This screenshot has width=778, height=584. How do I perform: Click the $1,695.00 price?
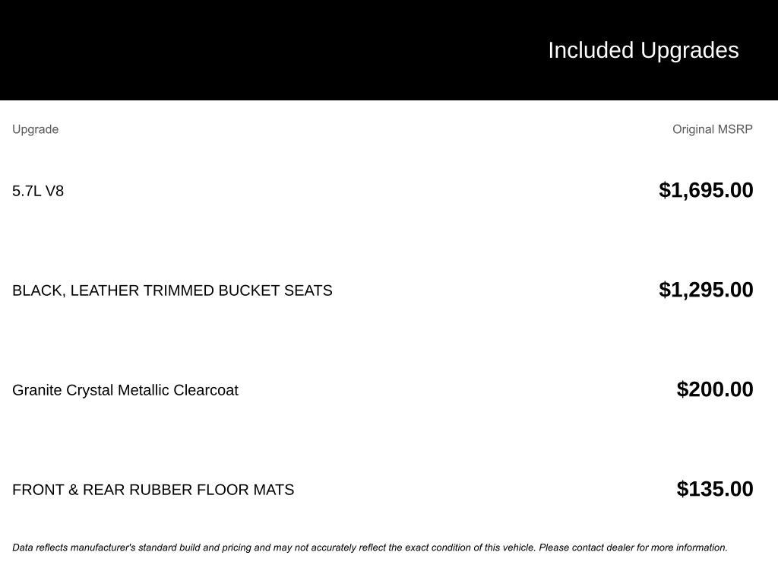click(x=706, y=190)
